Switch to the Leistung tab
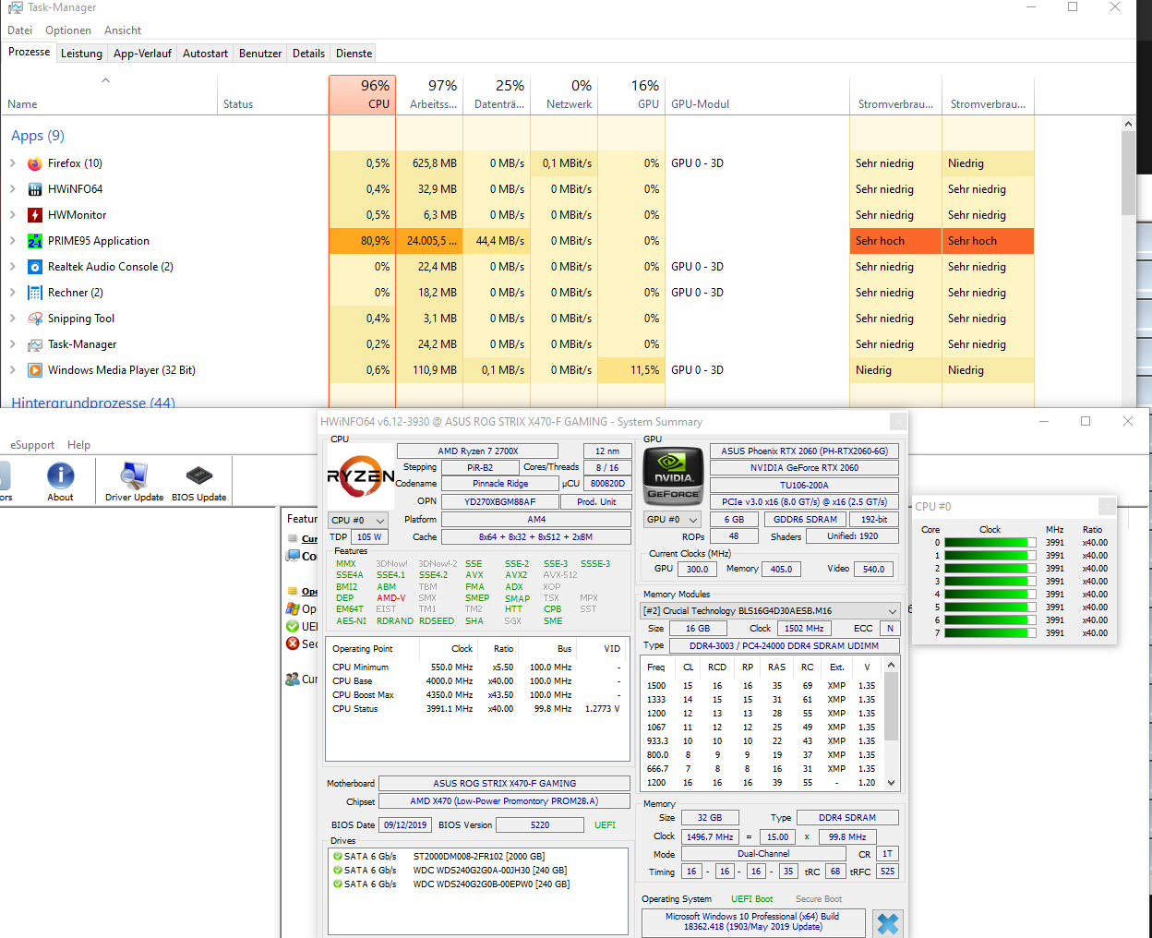 [x=81, y=54]
